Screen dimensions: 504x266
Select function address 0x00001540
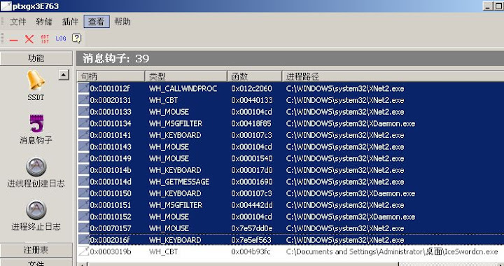click(x=252, y=158)
